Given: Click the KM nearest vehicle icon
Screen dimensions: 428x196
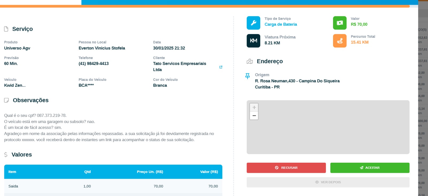Looking at the screenshot, I should click(253, 41).
